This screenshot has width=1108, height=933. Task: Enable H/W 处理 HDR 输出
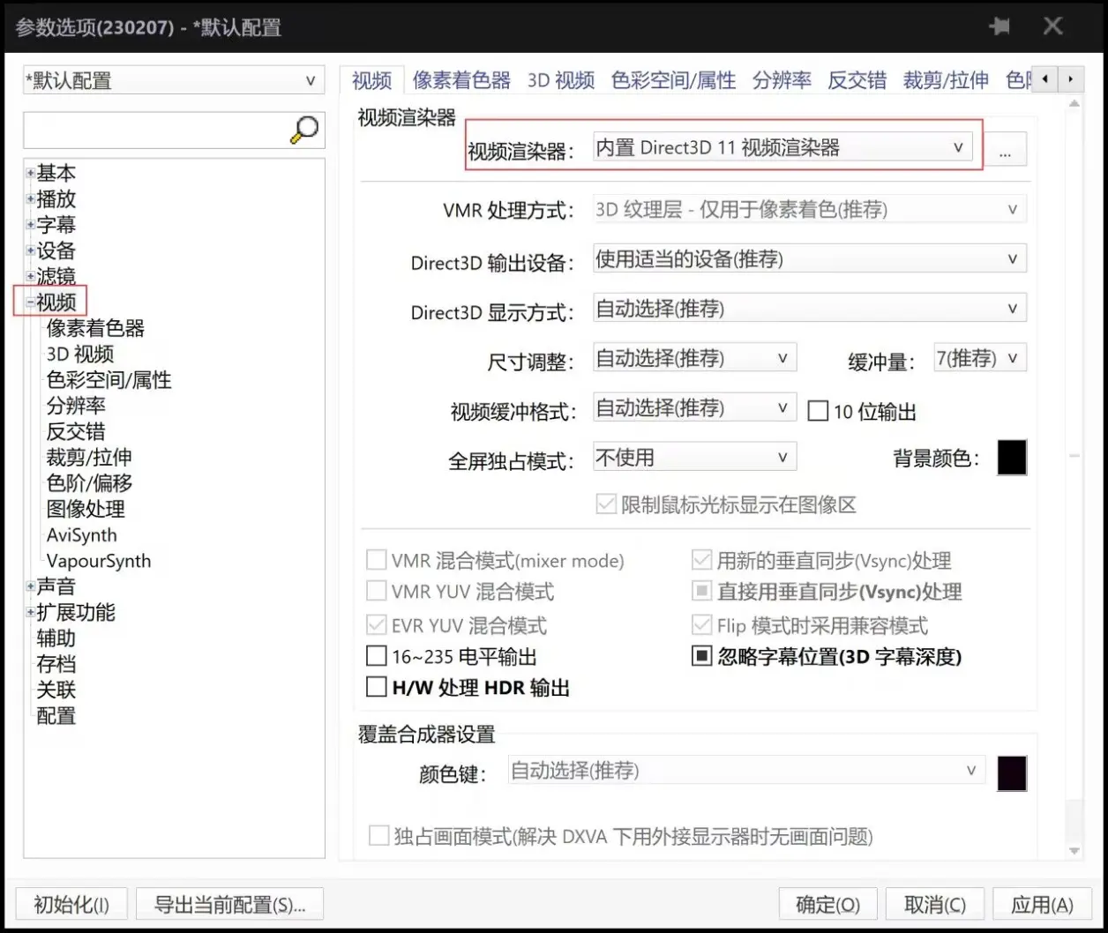tap(377, 687)
